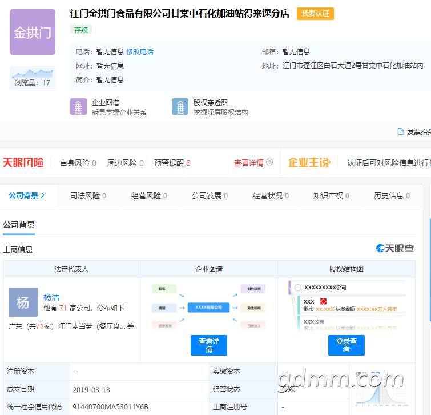Select 周边风险 0 entry
The height and width of the screenshot is (415, 431).
[126, 163]
